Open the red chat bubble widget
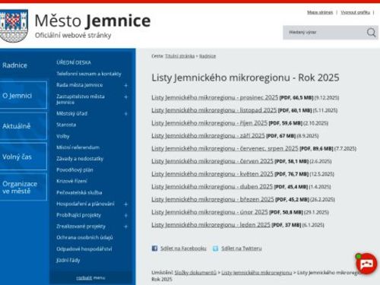380x285 pixels. coord(366,264)
